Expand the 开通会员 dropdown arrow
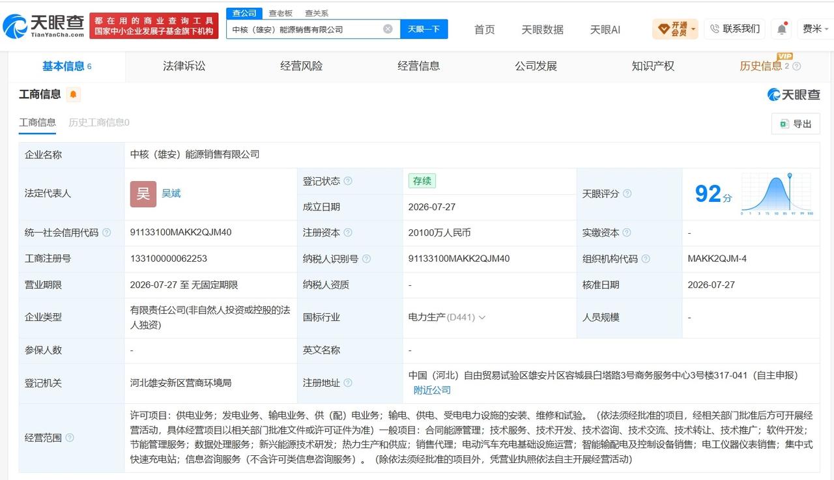This screenshot has height=480, width=834. [x=693, y=29]
